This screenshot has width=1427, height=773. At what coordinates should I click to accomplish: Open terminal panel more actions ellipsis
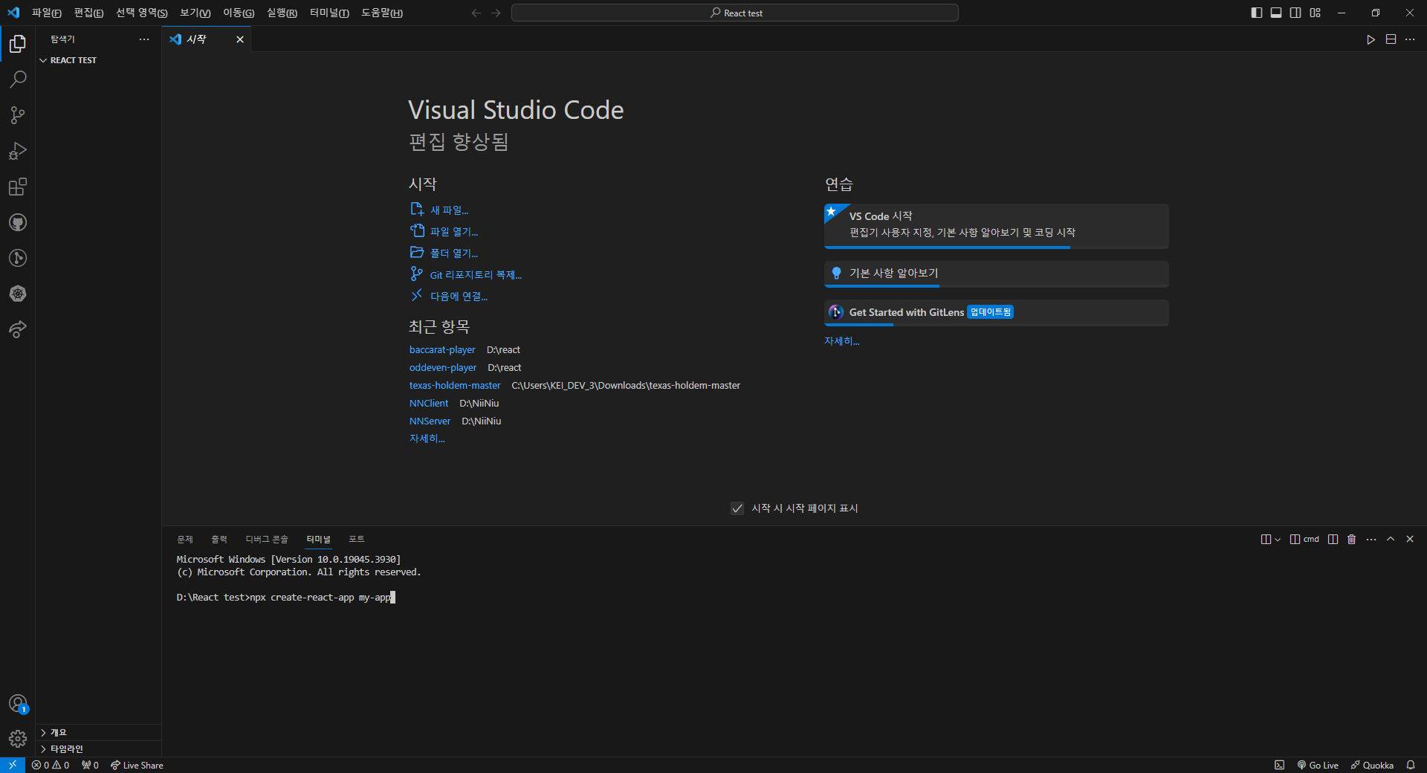click(x=1371, y=539)
